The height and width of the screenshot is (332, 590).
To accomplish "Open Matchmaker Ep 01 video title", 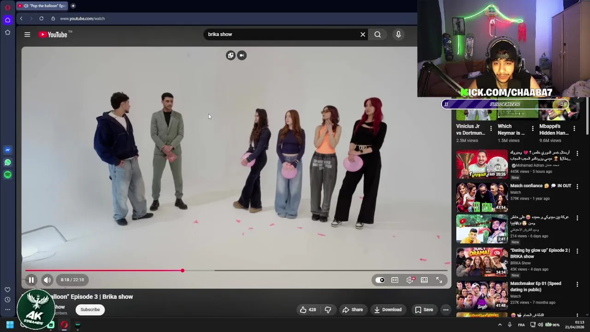I will tap(536, 286).
